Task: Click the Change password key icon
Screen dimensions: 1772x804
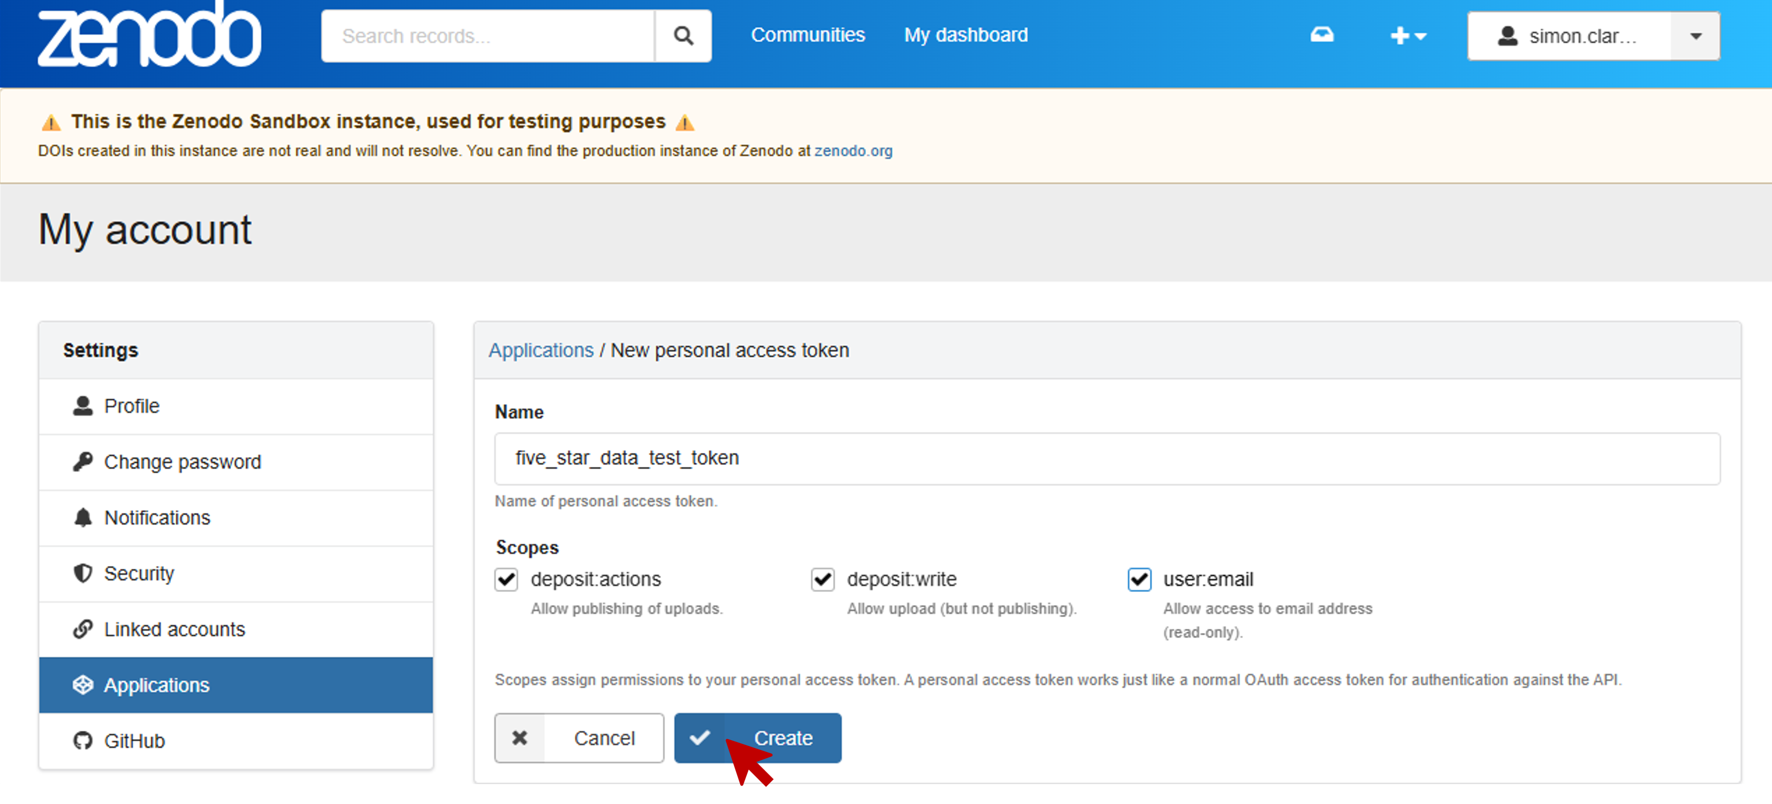Action: coord(83,462)
